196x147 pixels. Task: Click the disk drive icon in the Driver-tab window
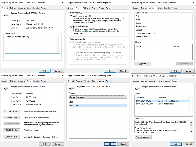pyautogui.click(x=6, y=88)
